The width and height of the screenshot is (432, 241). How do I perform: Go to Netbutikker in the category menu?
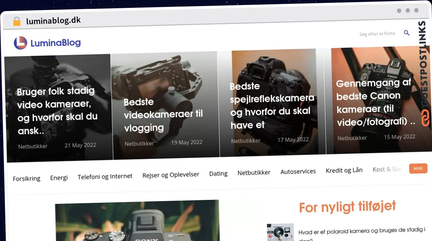click(x=254, y=173)
